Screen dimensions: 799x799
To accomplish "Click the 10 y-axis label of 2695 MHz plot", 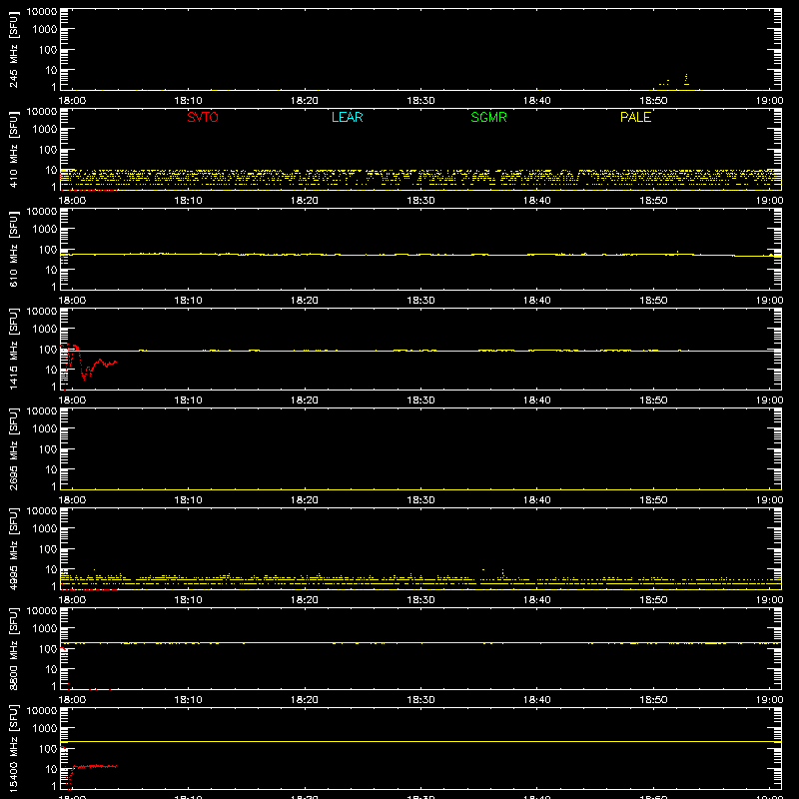I will tap(51, 469).
